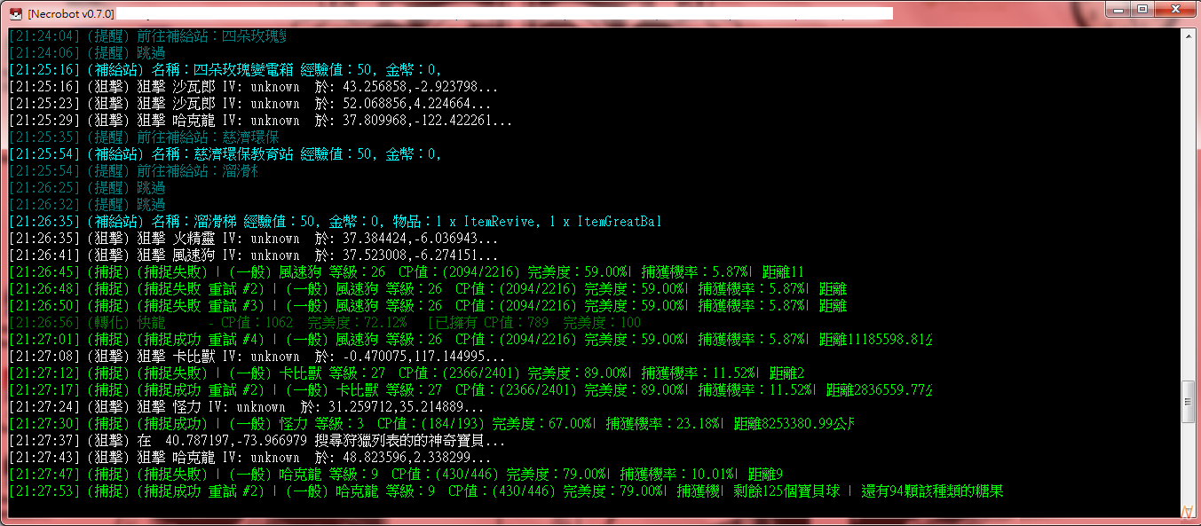1201x526 pixels.
Task: Minimize the Necrobot window
Action: 1118,10
